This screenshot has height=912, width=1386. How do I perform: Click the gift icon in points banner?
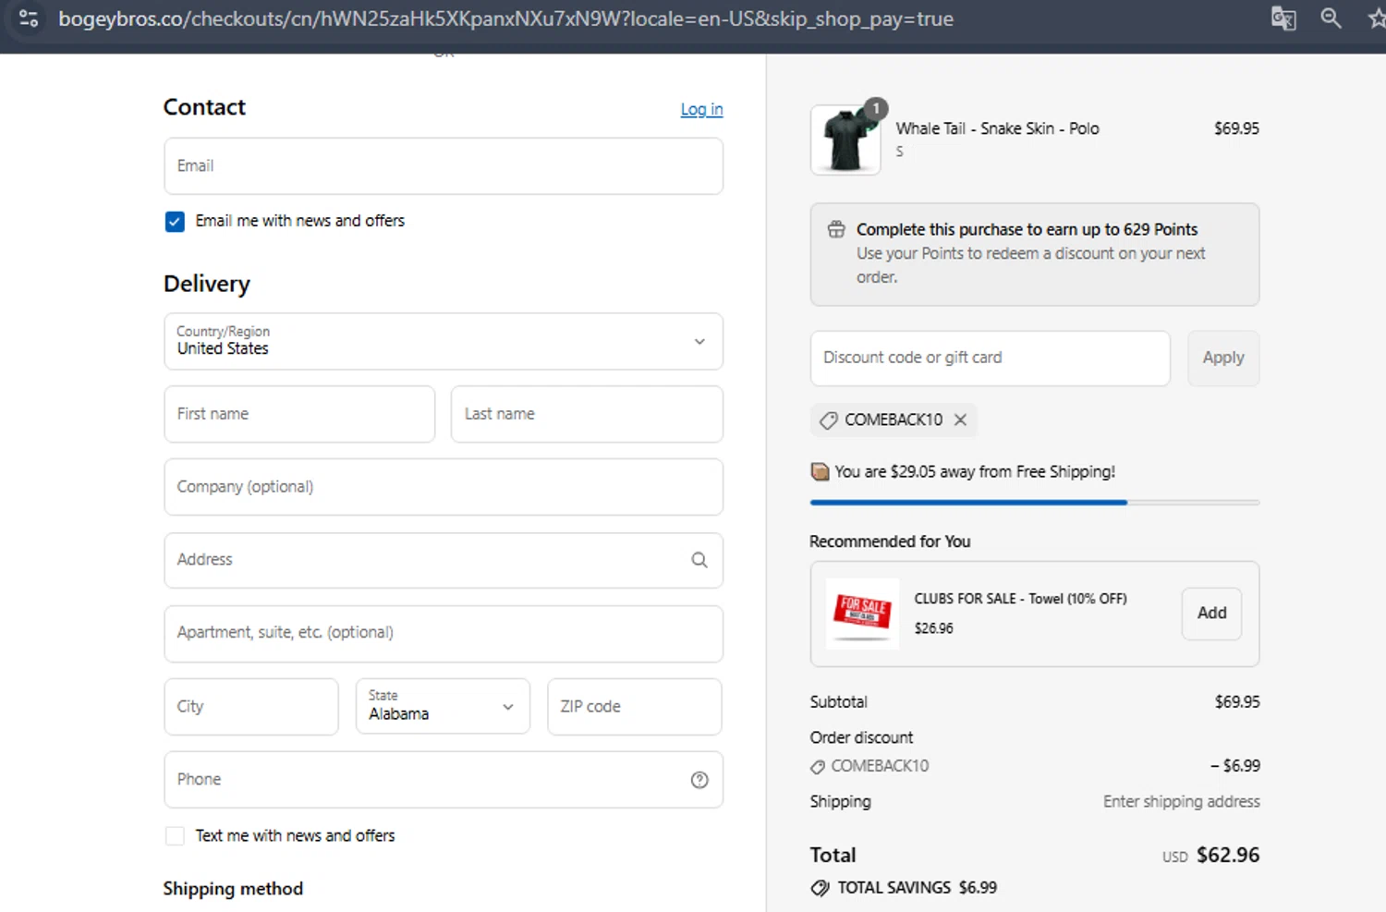coord(836,229)
